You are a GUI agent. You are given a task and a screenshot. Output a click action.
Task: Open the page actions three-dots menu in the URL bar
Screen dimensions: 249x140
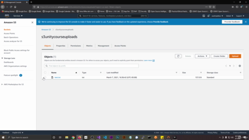coord(206,7)
